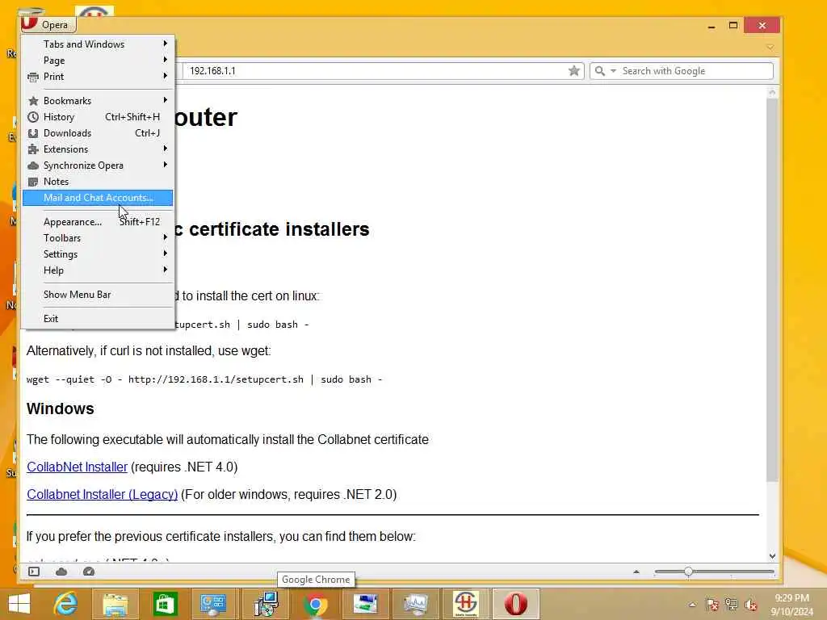Expand the Settings submenu arrow
This screenshot has width=827, height=620.
[165, 253]
